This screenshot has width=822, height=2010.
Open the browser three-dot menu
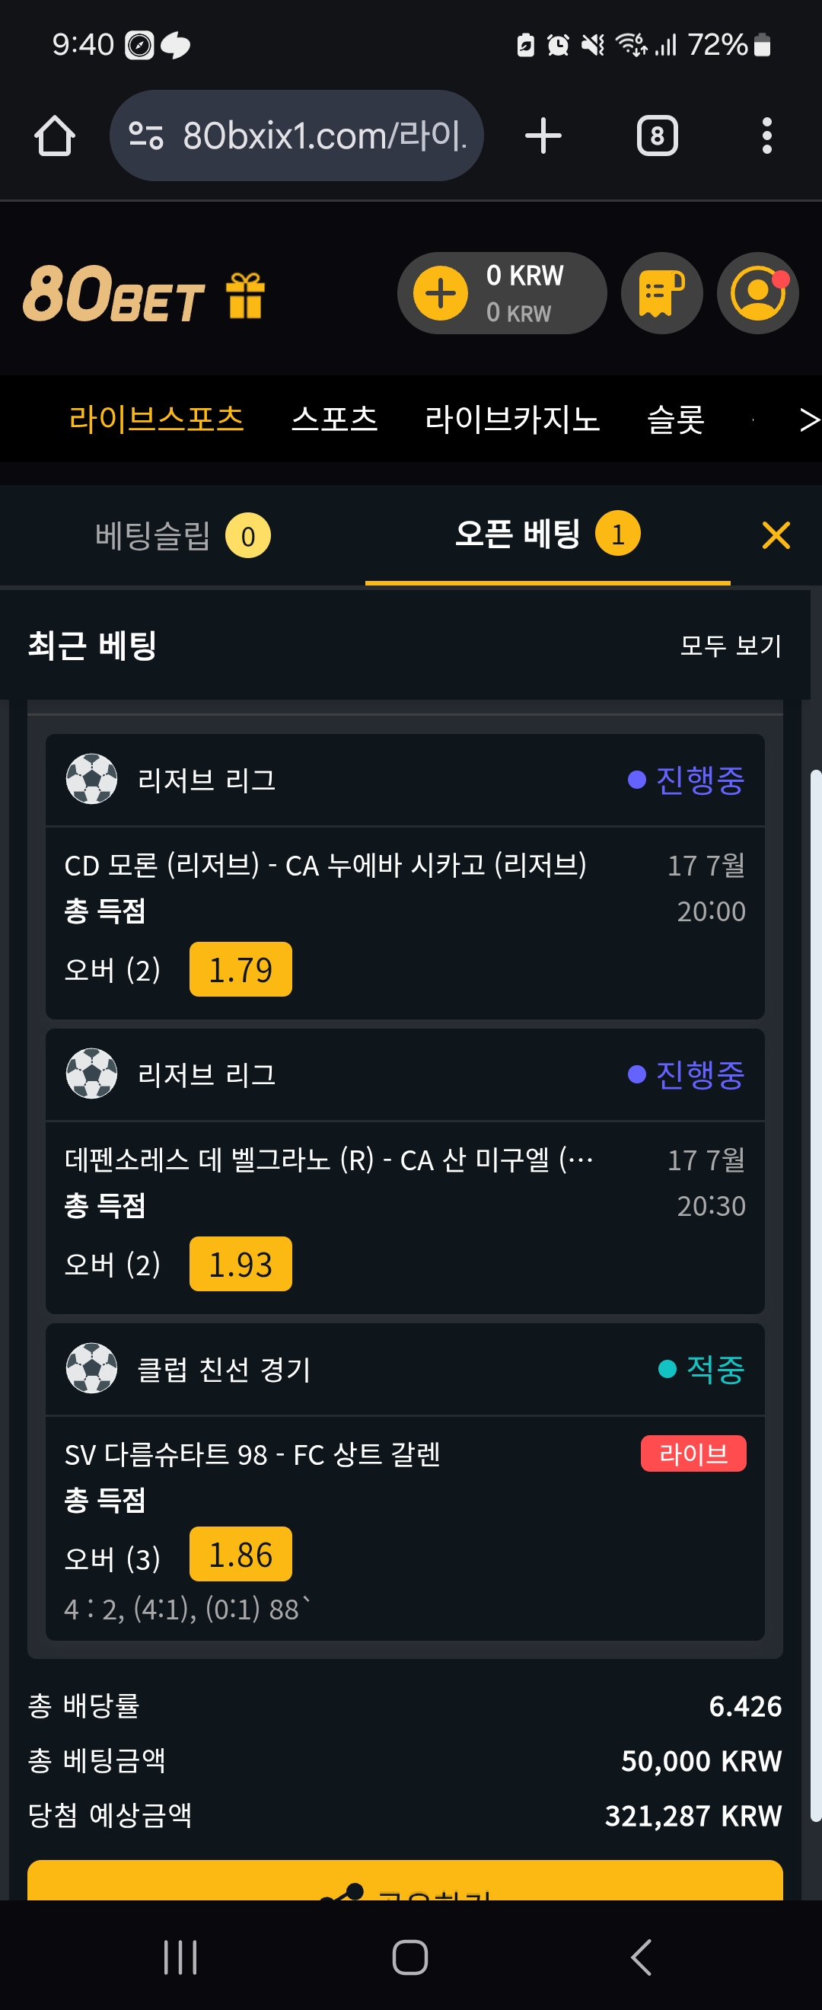click(766, 136)
